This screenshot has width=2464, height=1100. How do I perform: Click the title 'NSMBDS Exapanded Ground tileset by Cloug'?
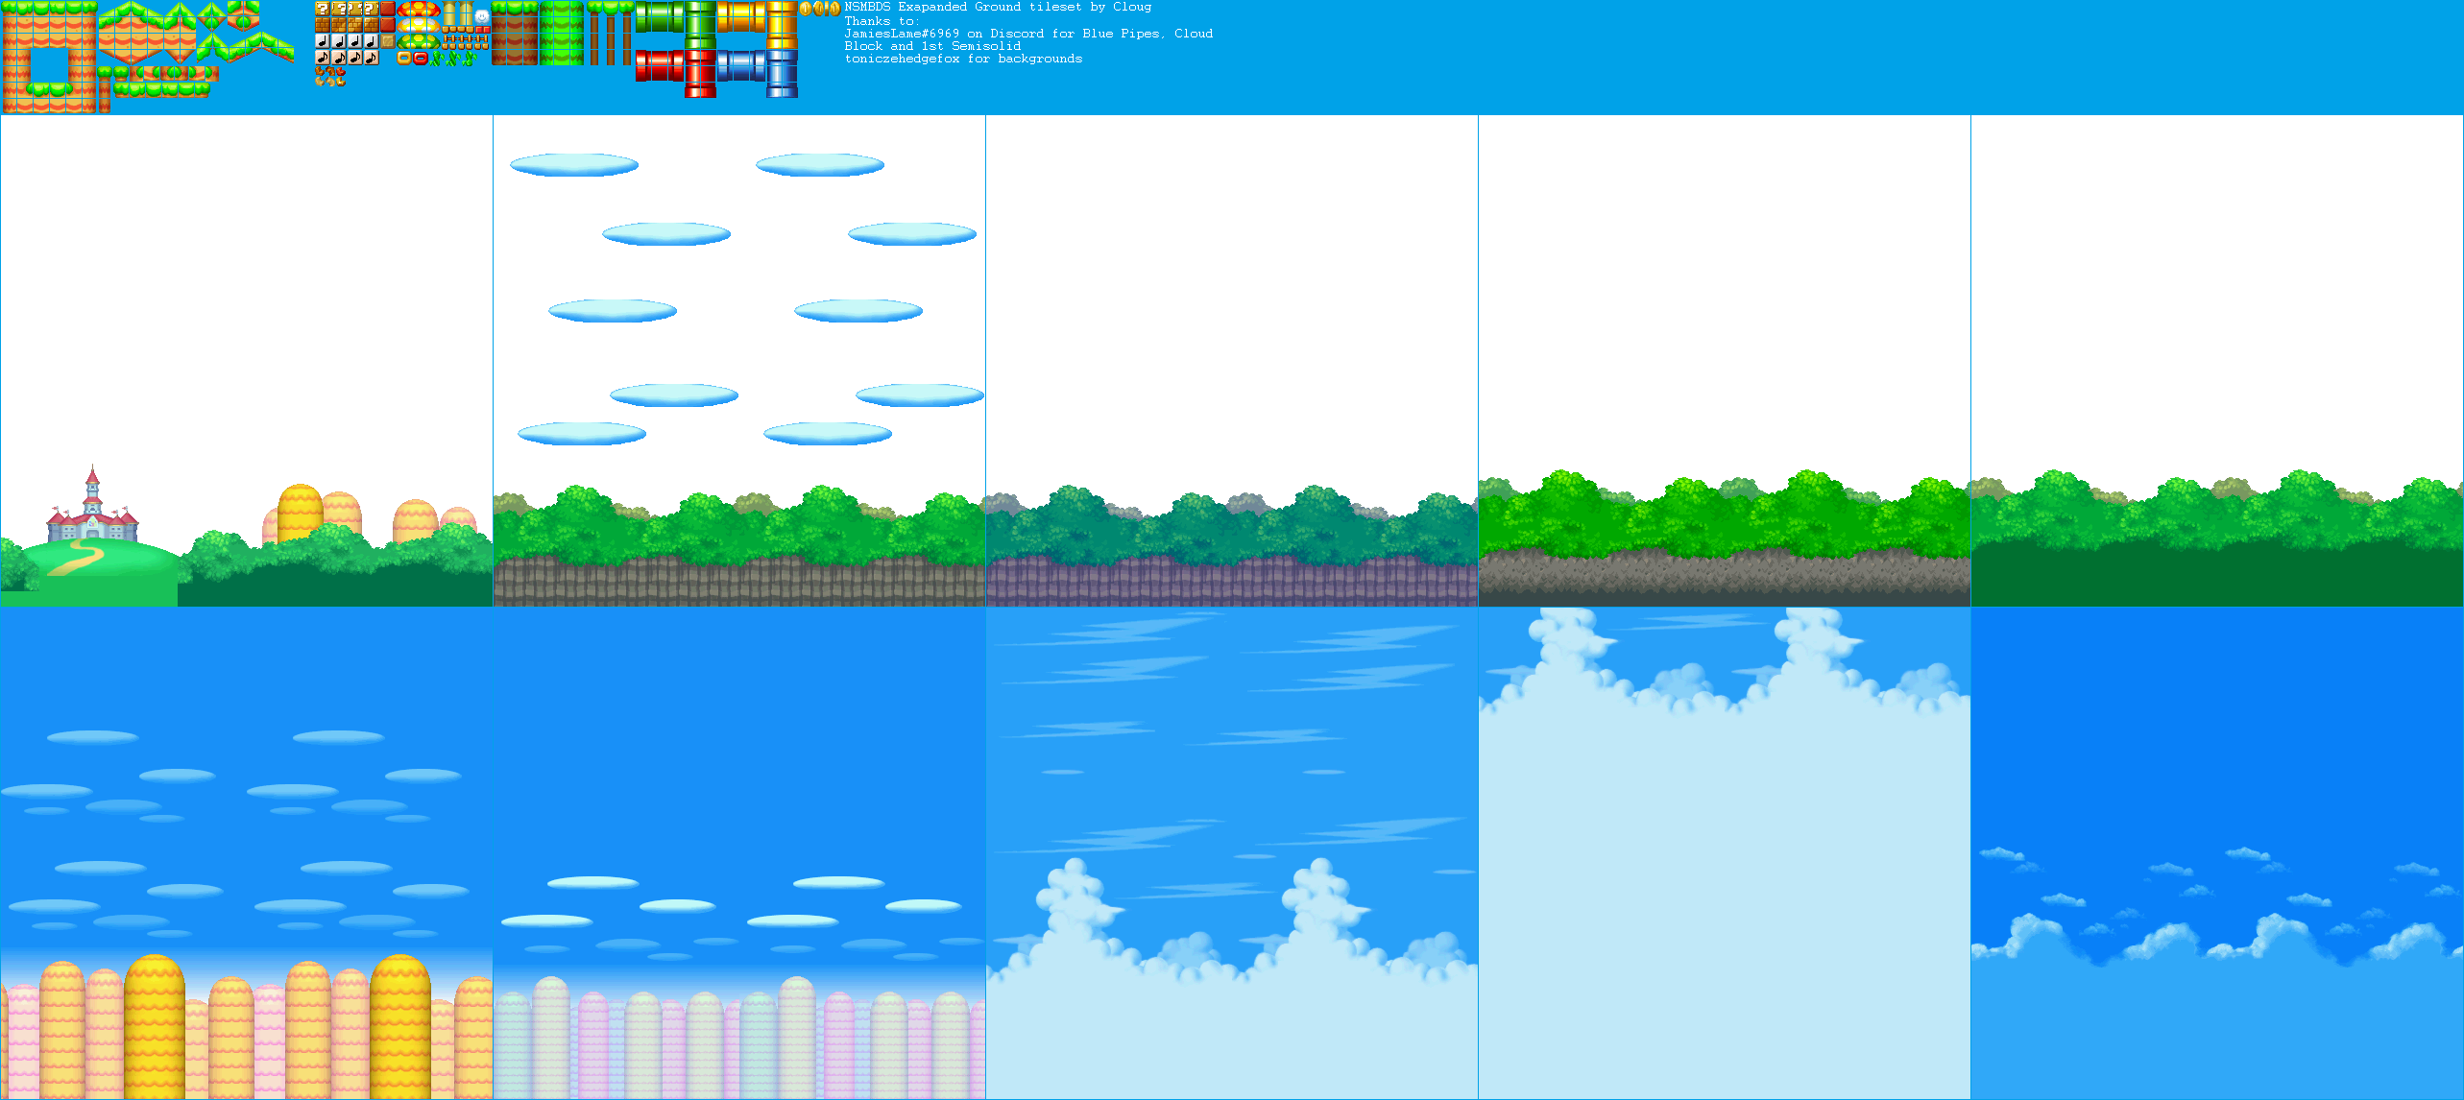click(x=998, y=7)
